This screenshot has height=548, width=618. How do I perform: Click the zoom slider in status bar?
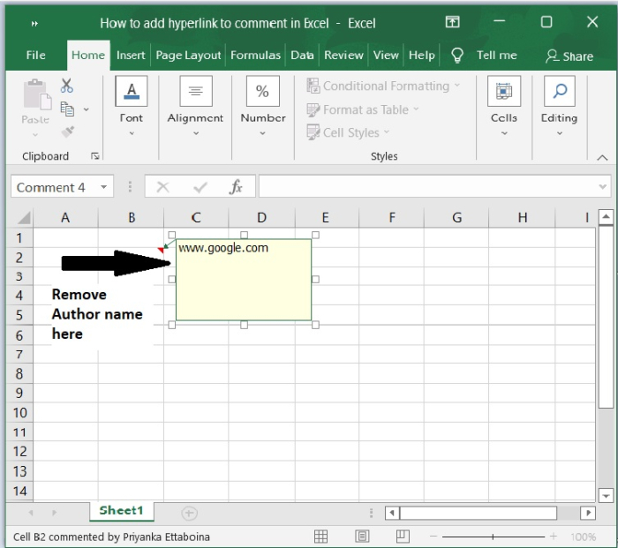pyautogui.click(x=493, y=537)
